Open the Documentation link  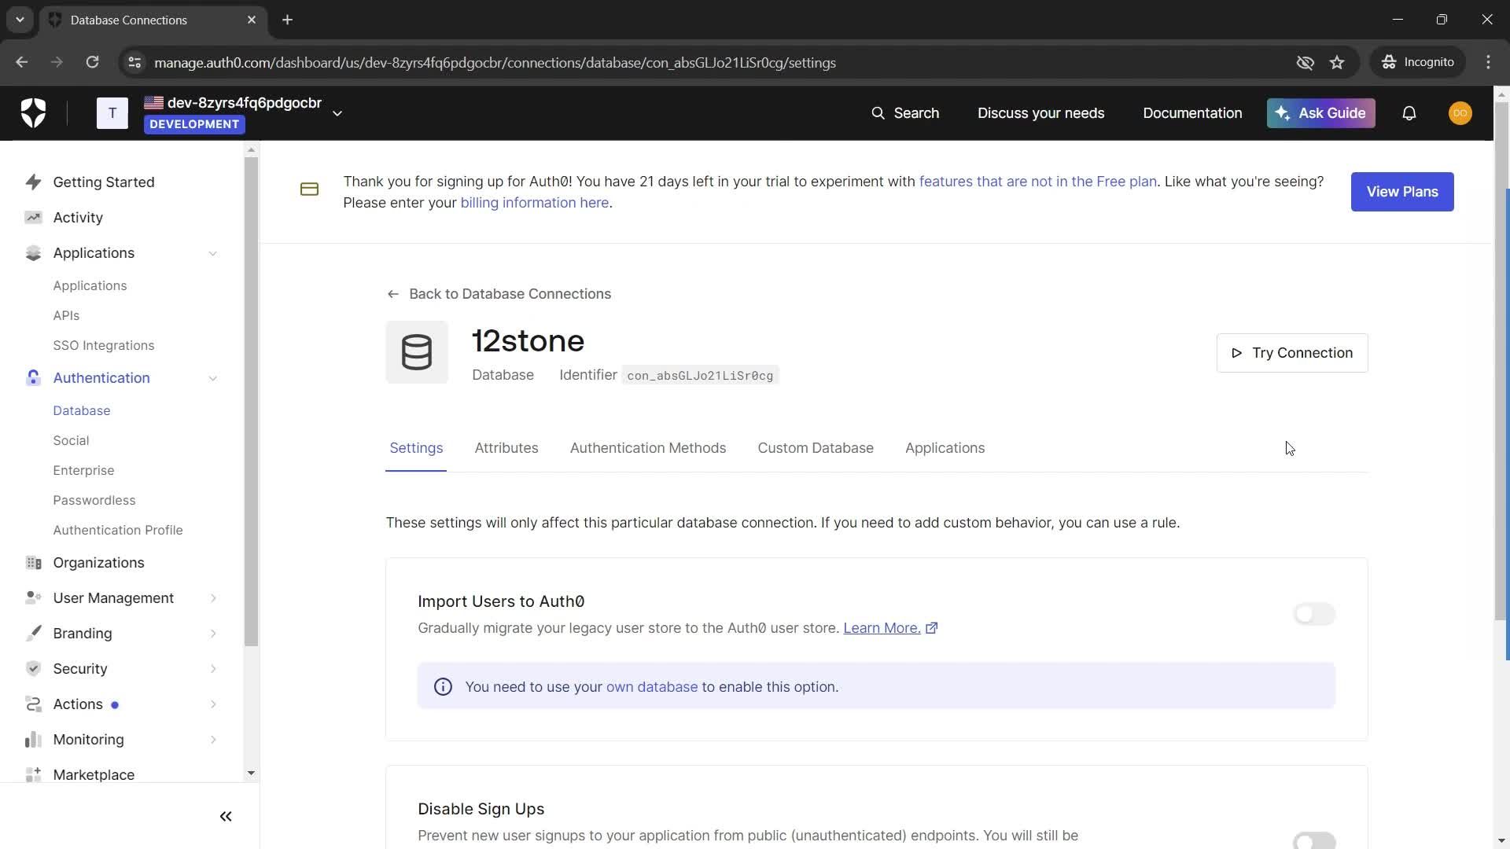pos(1192,113)
